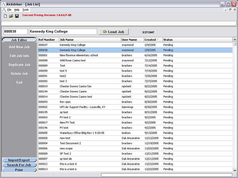This screenshot has height=178, width=238.
Task: Expand the Import/Export panel
Action: click(19, 160)
